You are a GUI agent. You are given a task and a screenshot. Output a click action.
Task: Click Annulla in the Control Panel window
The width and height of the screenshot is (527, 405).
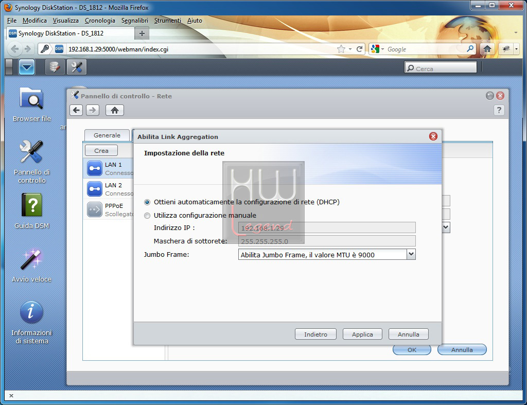tap(462, 349)
